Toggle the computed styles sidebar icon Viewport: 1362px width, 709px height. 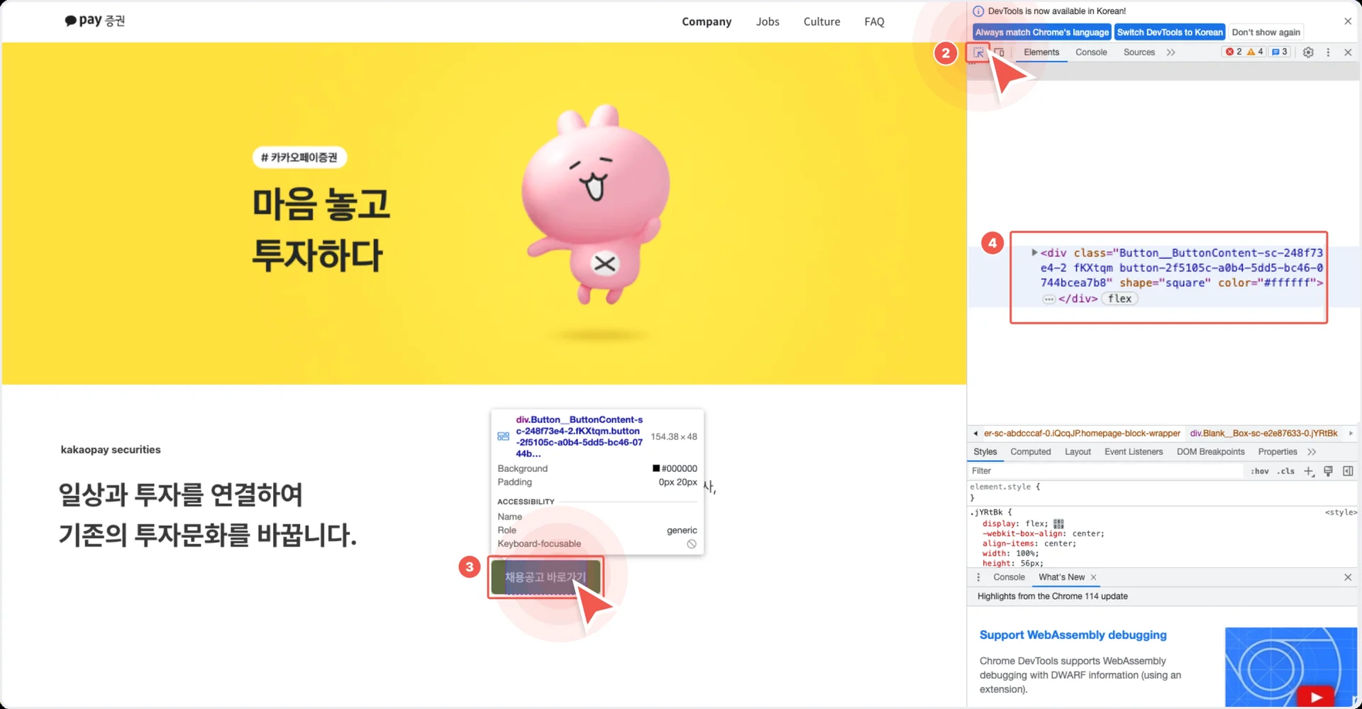click(1348, 471)
